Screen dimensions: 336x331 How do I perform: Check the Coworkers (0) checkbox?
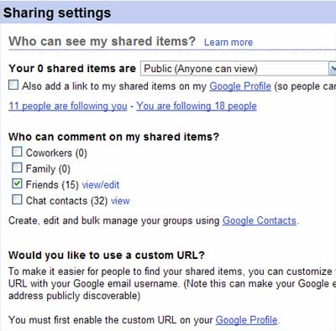(x=17, y=152)
